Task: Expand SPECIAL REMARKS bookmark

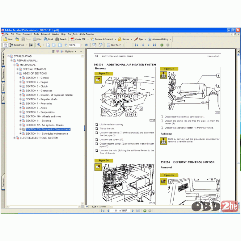Action: click(x=18, y=69)
